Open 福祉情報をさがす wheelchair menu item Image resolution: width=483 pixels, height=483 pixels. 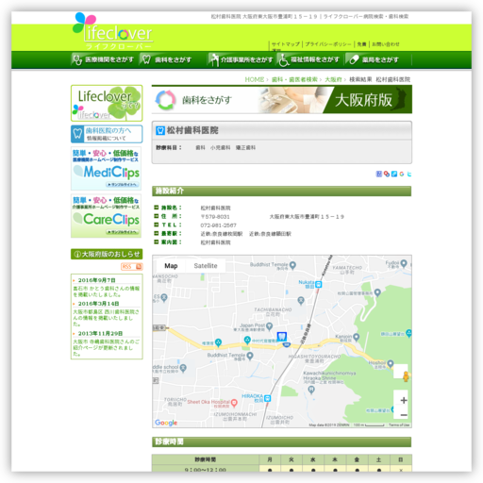[309, 59]
